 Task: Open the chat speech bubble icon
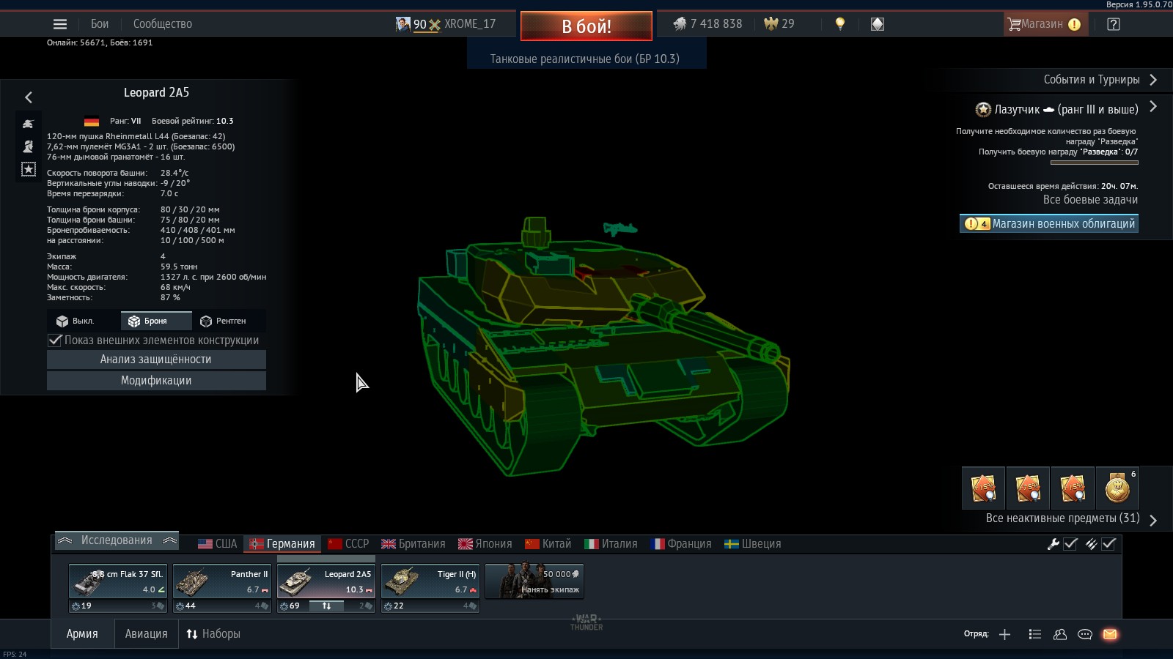(x=1085, y=635)
